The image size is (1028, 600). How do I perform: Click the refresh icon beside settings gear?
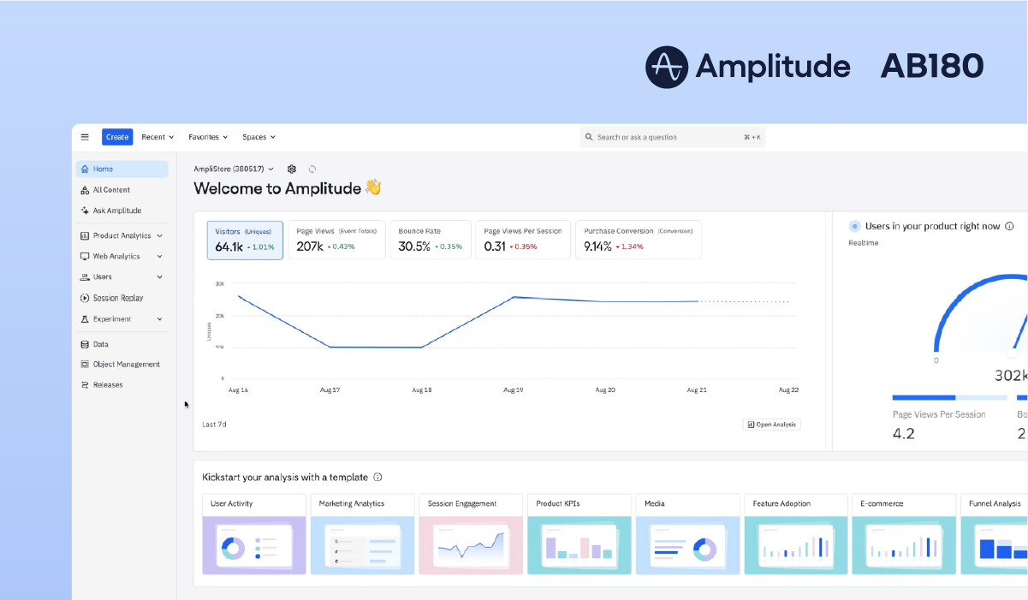coord(312,169)
